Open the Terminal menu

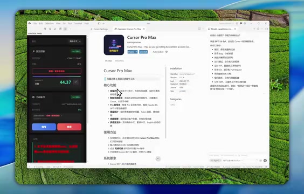tap(78, 23)
